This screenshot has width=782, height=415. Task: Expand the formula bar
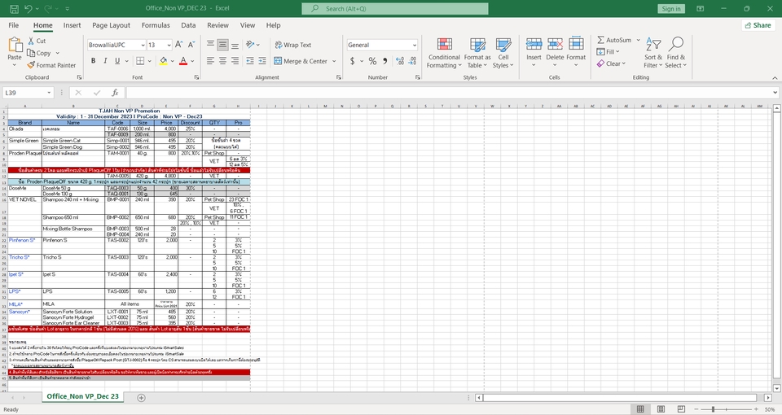775,93
